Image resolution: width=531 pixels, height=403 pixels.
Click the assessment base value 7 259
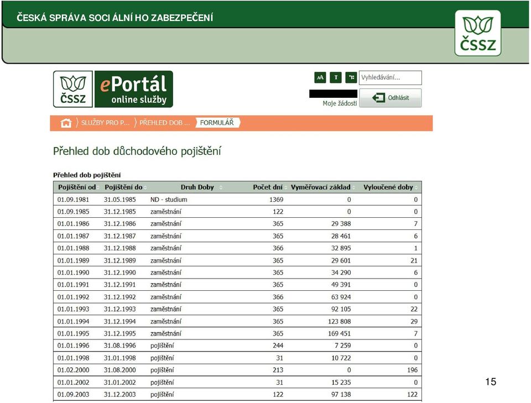point(343,346)
